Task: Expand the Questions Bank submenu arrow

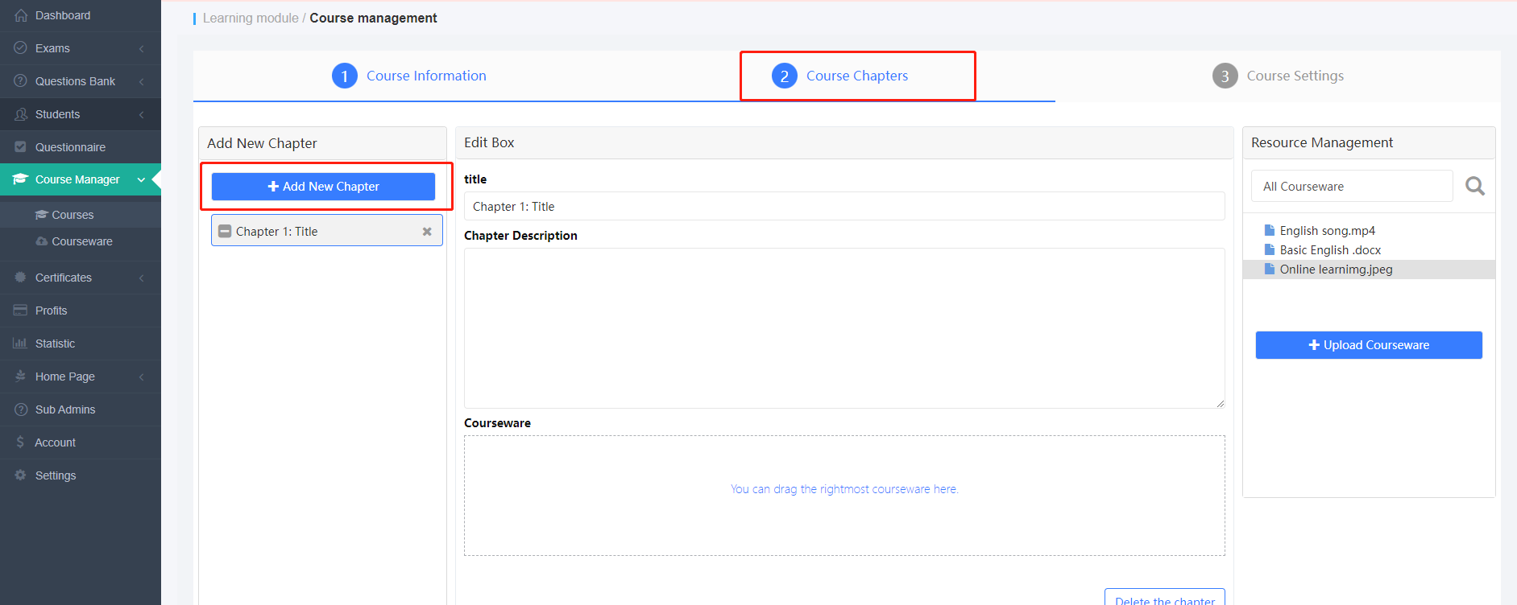Action: (x=142, y=81)
